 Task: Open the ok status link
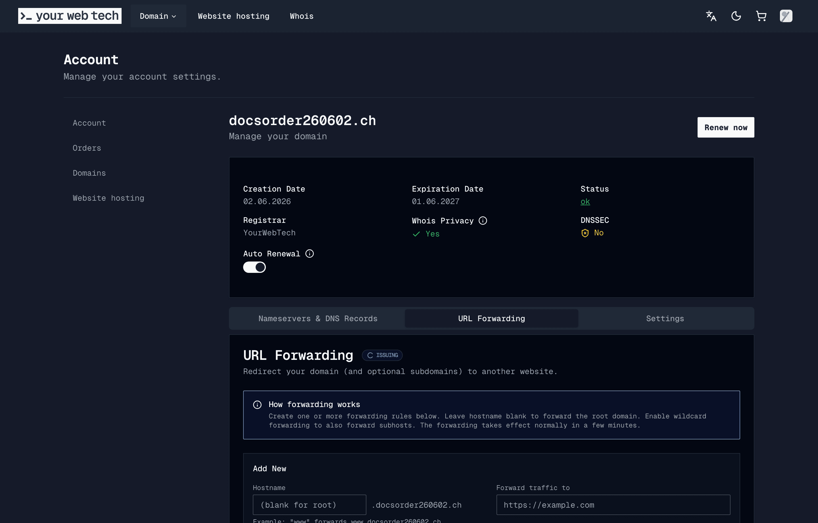585,201
